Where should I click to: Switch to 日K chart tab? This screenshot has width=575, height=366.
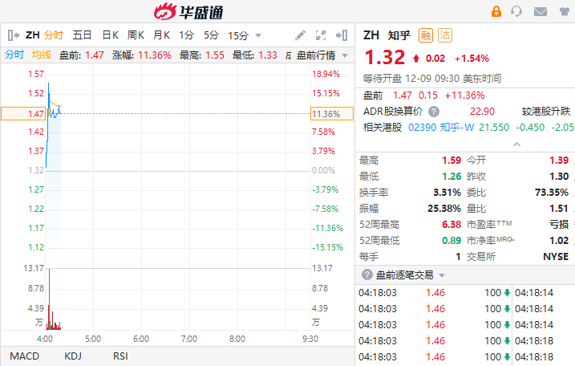click(x=110, y=35)
